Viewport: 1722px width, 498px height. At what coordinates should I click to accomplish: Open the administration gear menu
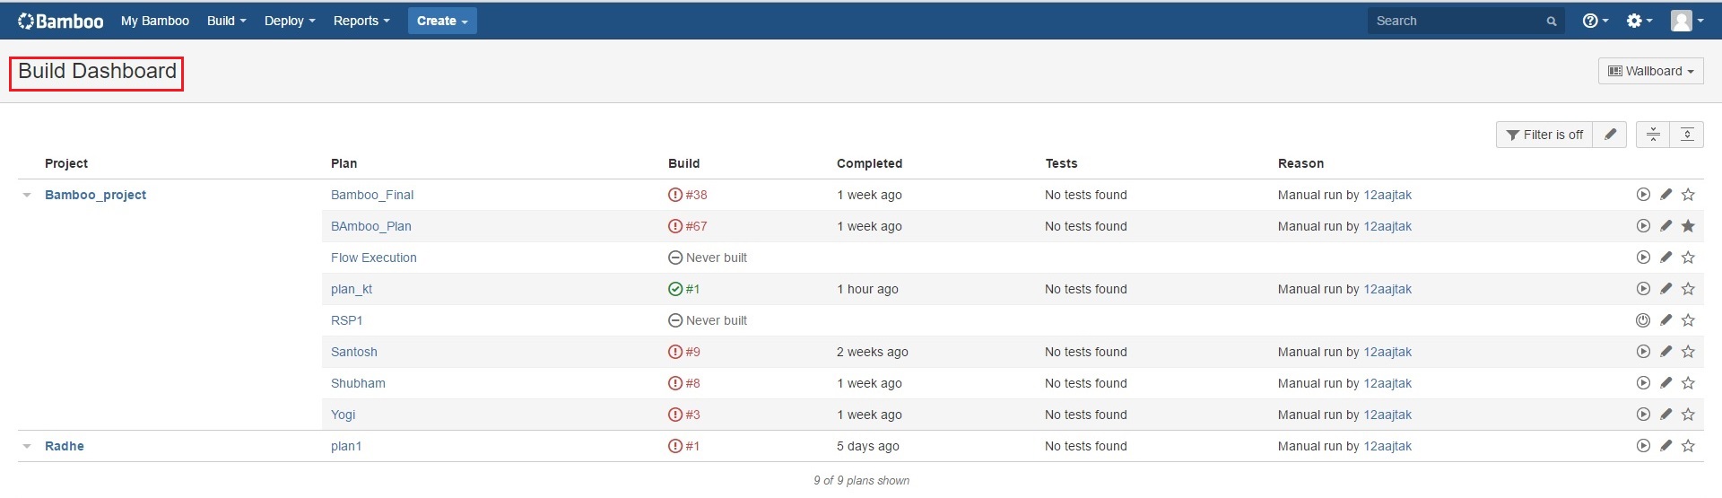(x=1639, y=21)
